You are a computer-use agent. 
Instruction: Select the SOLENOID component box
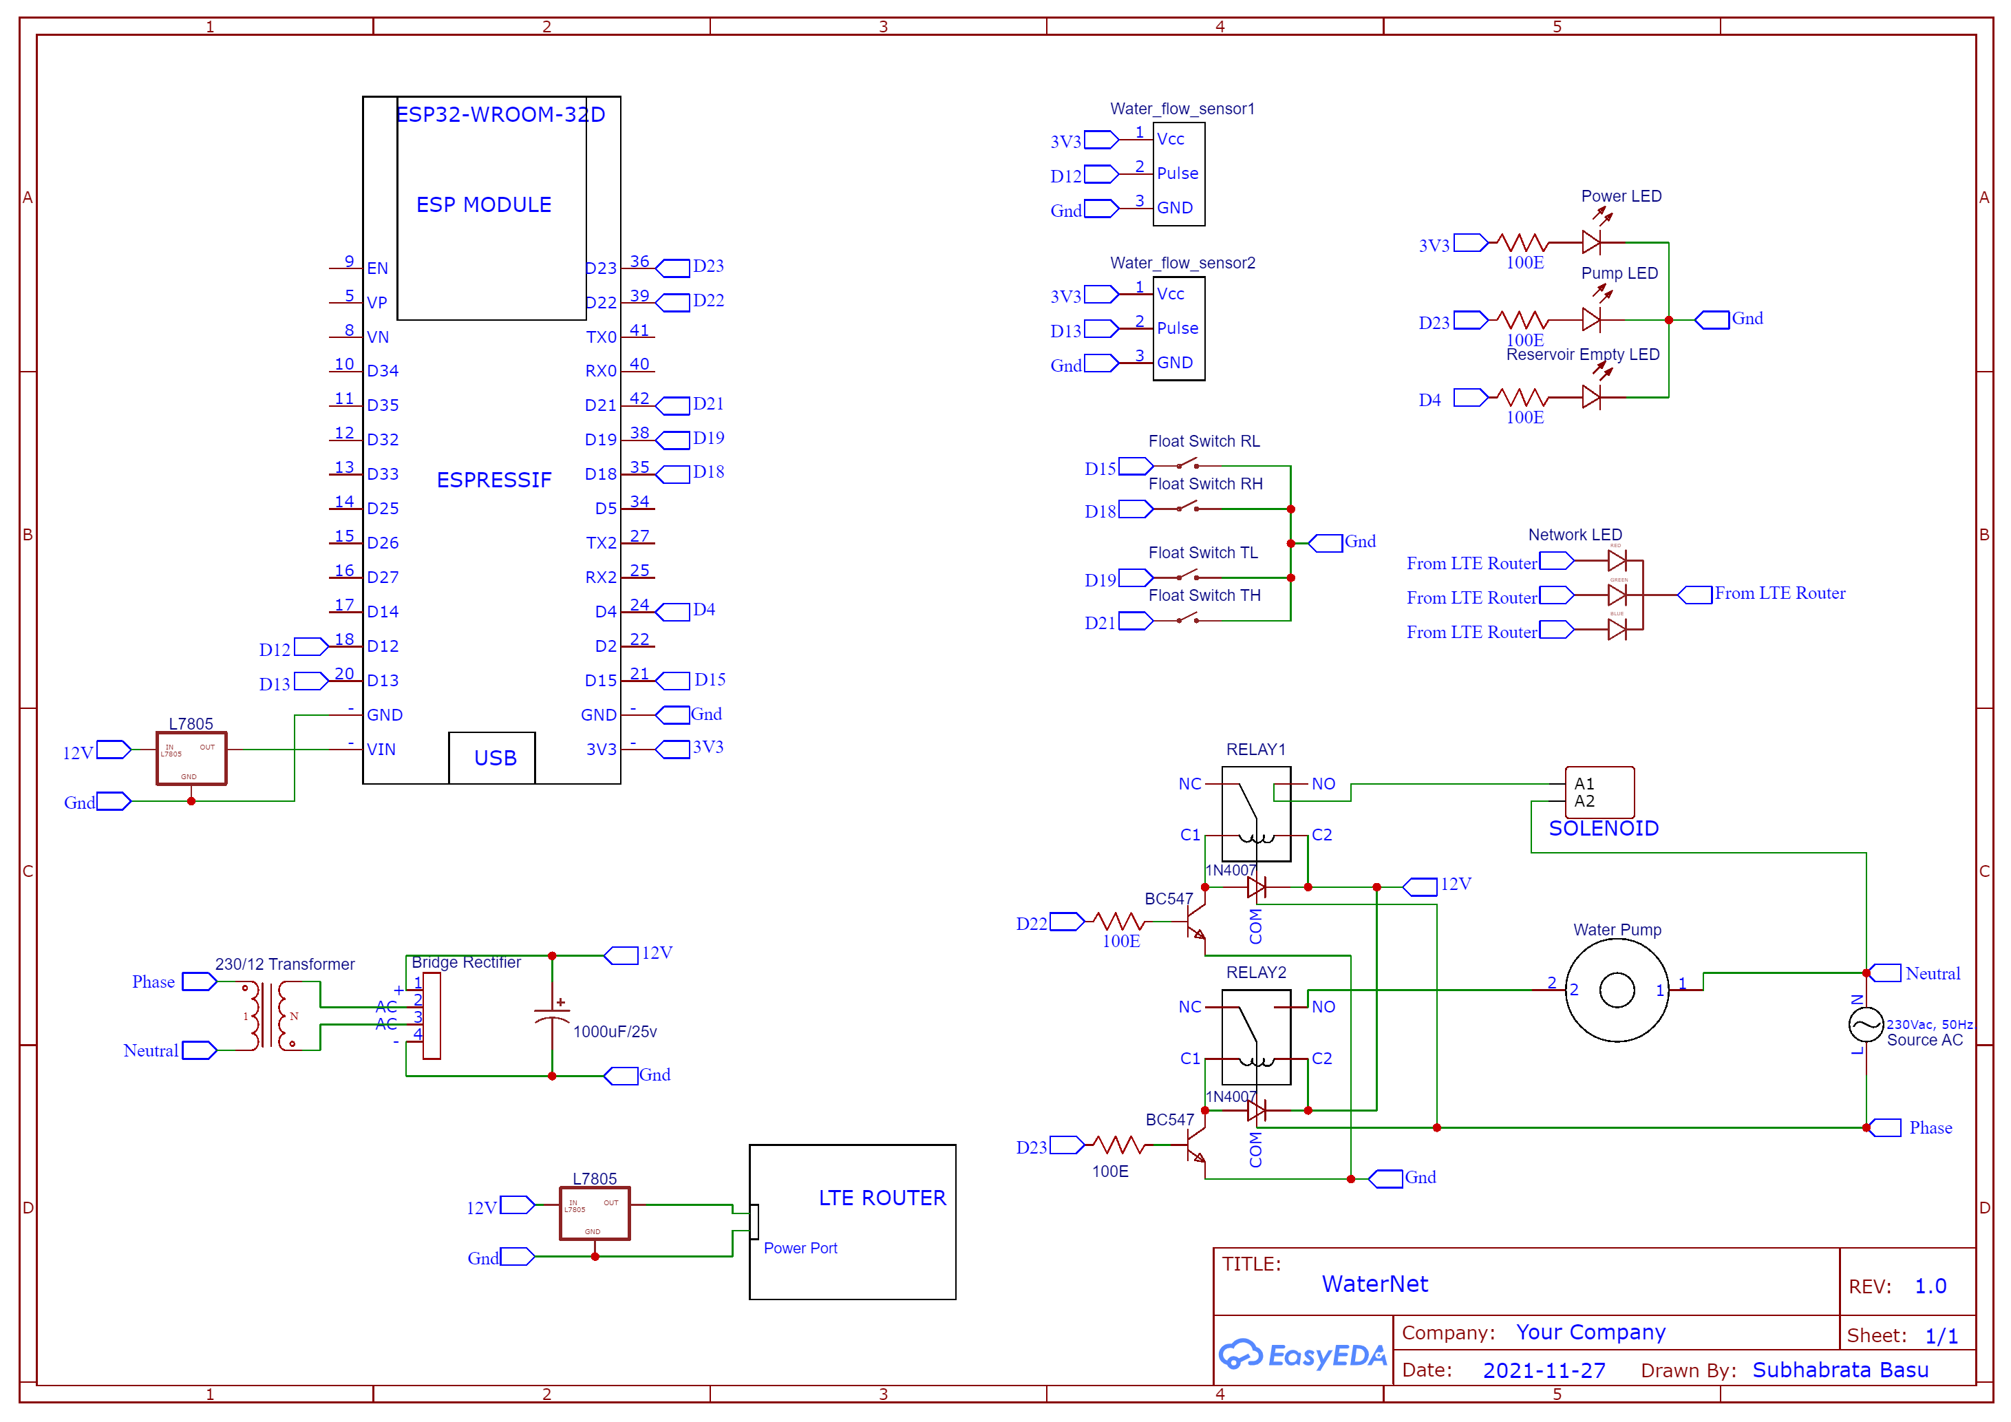[x=1599, y=792]
